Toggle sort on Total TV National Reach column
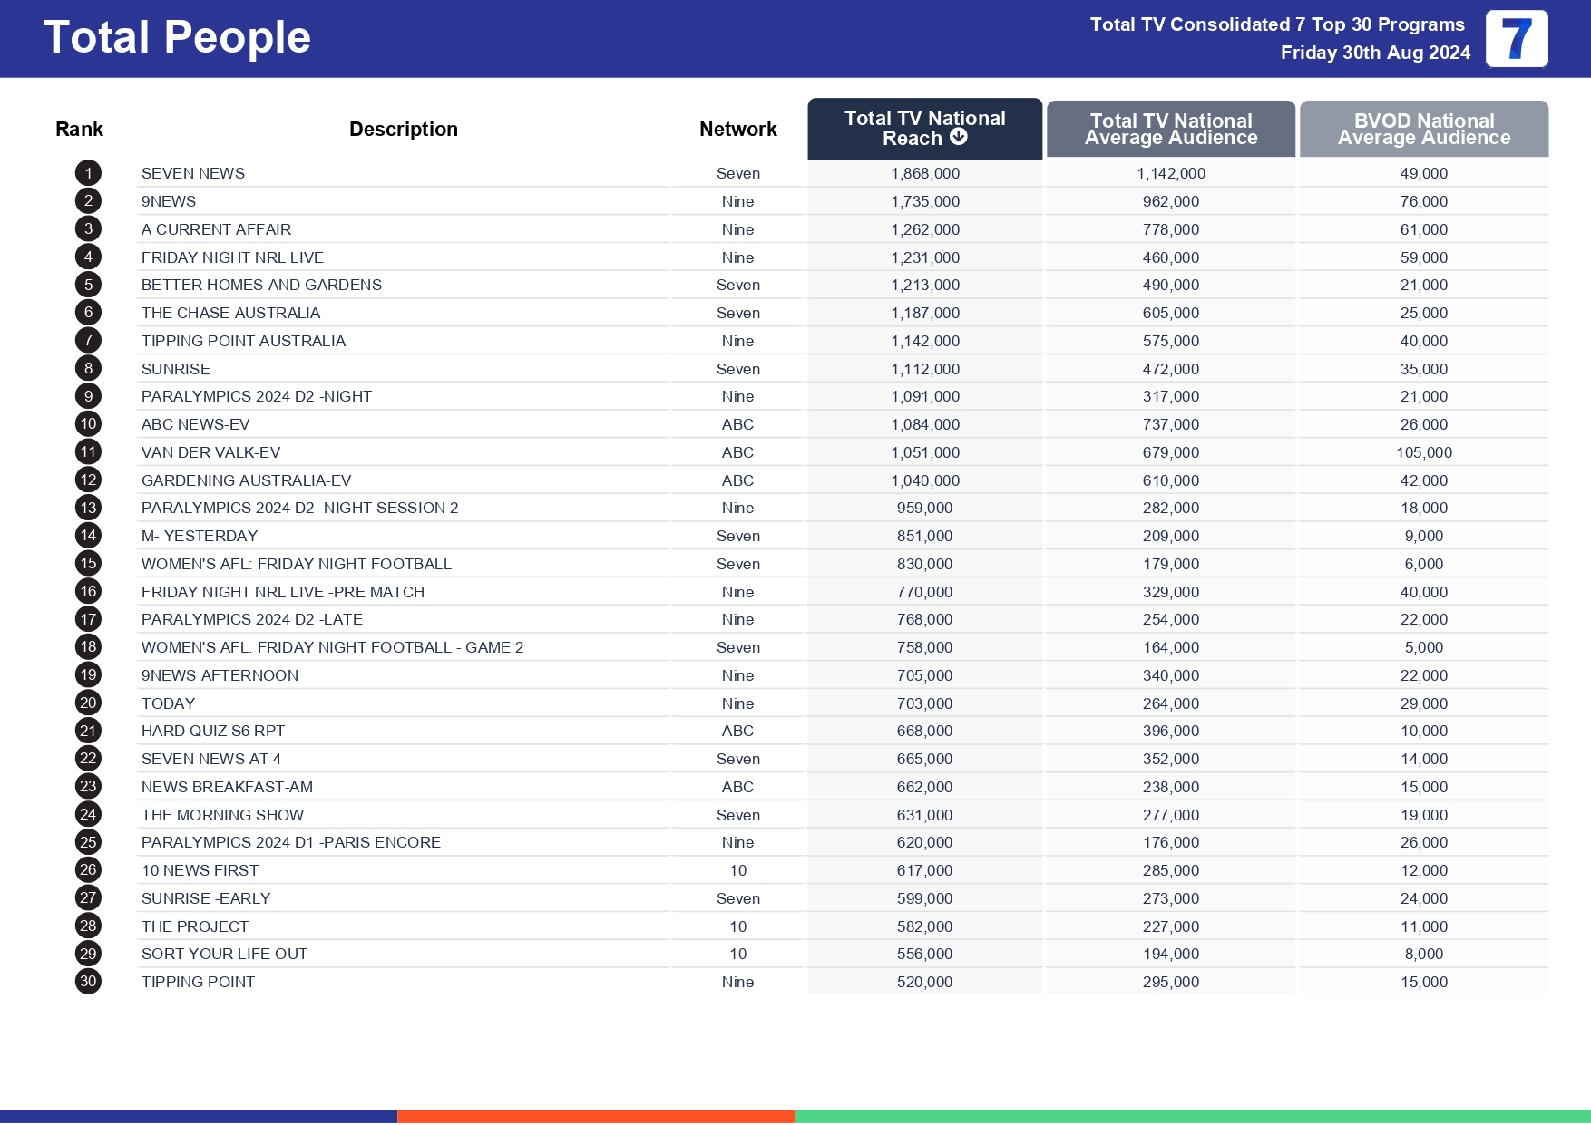The width and height of the screenshot is (1591, 1125). tap(923, 128)
